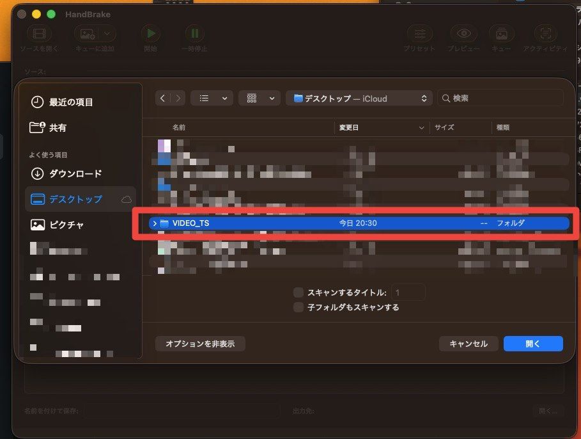Click the ソースを開く toolbar icon in HandBrake
The image size is (581, 439).
coord(39,34)
